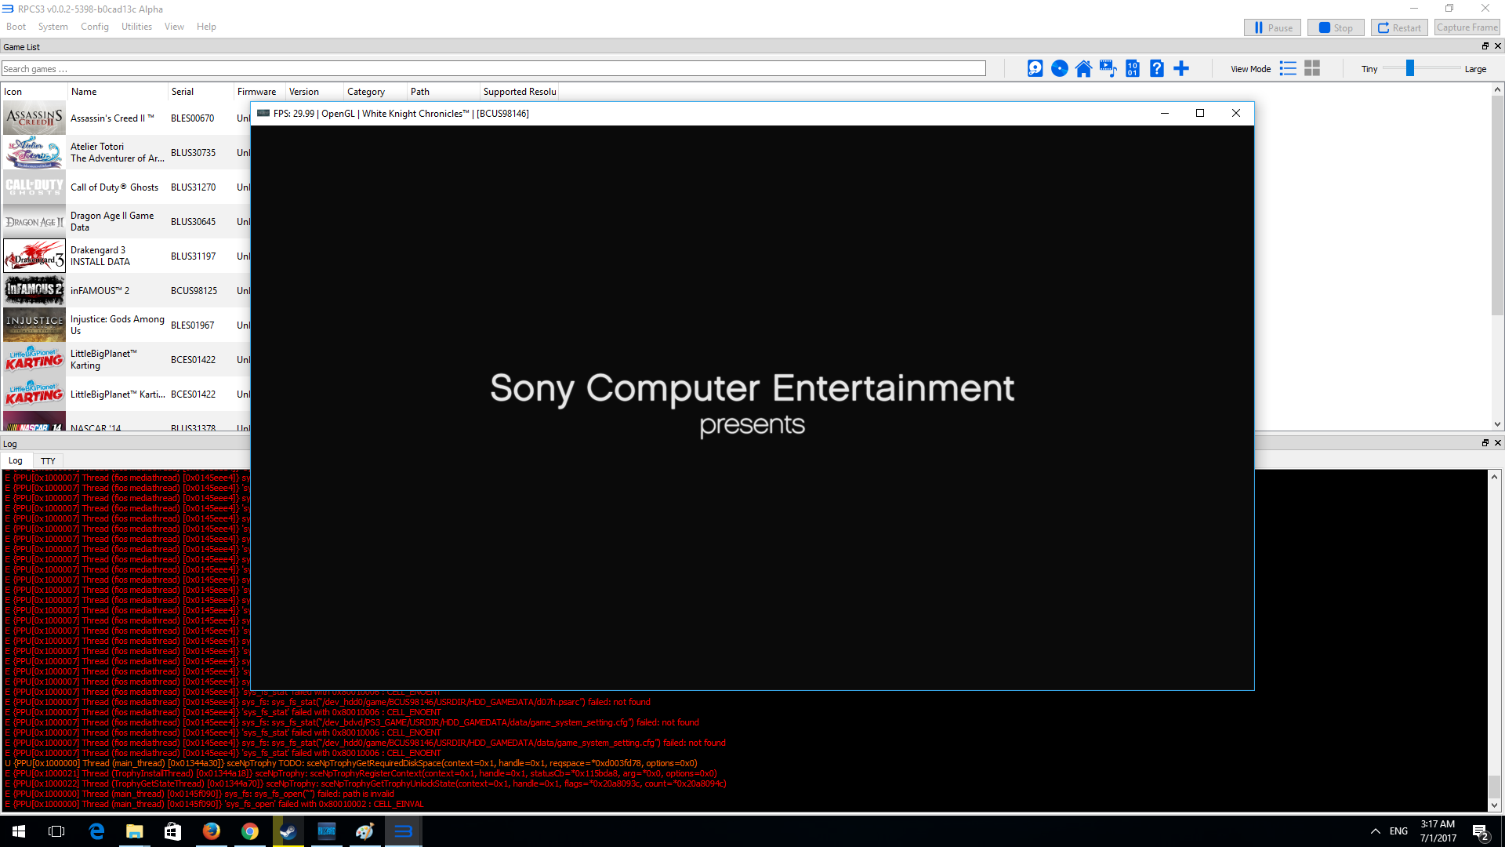Click the HDD games filter icon
The image size is (1505, 847).
tap(1035, 69)
